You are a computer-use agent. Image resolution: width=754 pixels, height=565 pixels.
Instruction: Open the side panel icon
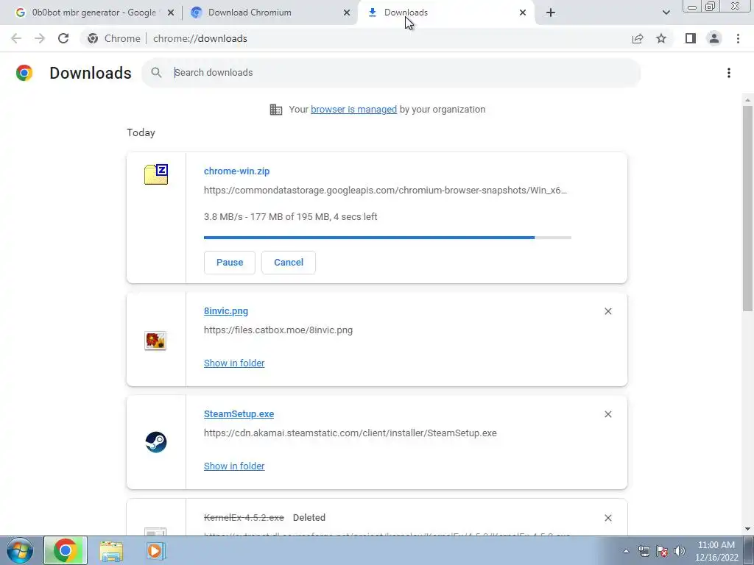[x=691, y=38]
